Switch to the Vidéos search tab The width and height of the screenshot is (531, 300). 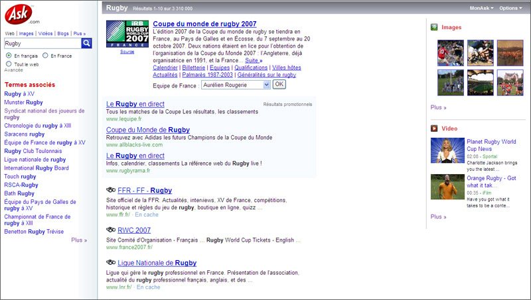(45, 33)
